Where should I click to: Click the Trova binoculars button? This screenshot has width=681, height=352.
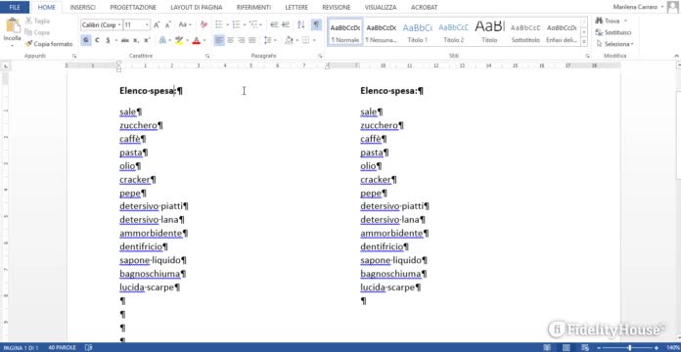[608, 21]
